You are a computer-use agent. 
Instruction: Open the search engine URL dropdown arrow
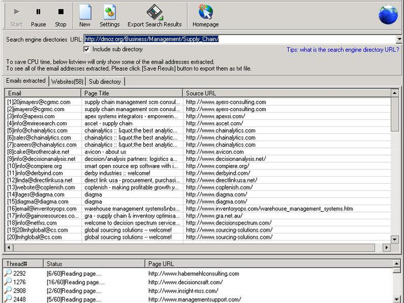399,39
